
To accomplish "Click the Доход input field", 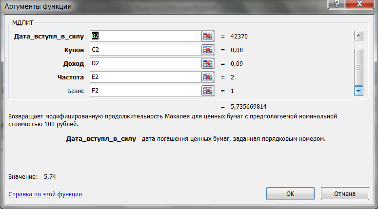I will coord(146,63).
